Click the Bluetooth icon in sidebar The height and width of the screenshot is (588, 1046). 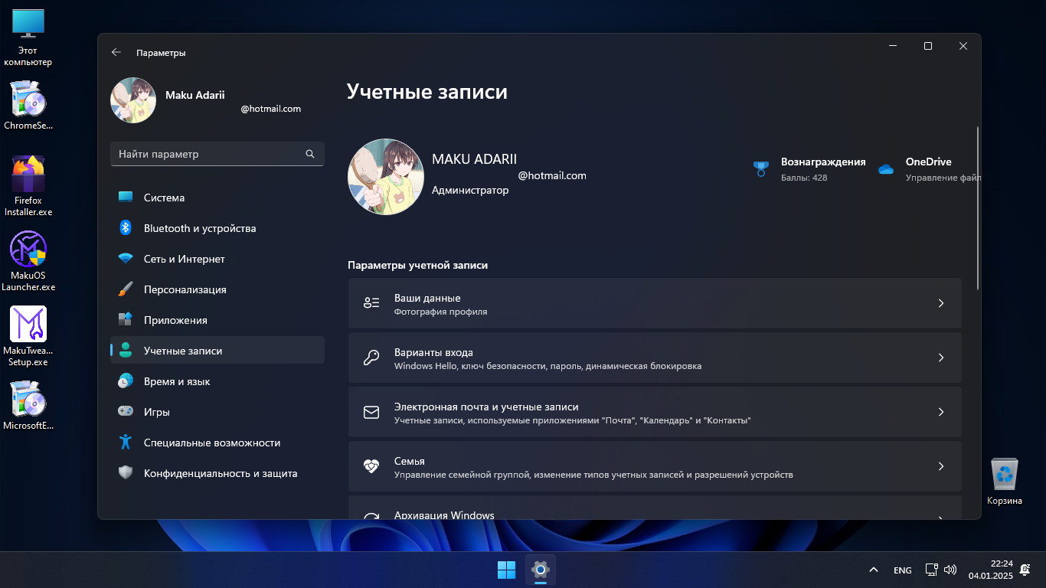click(126, 228)
